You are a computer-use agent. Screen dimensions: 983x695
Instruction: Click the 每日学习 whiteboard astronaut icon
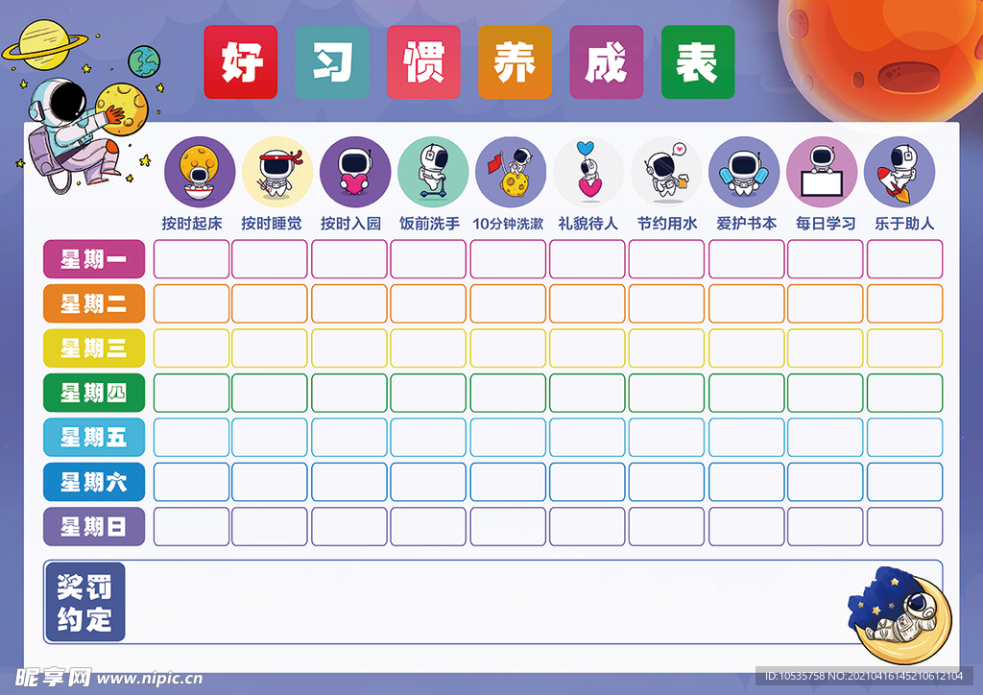click(822, 173)
